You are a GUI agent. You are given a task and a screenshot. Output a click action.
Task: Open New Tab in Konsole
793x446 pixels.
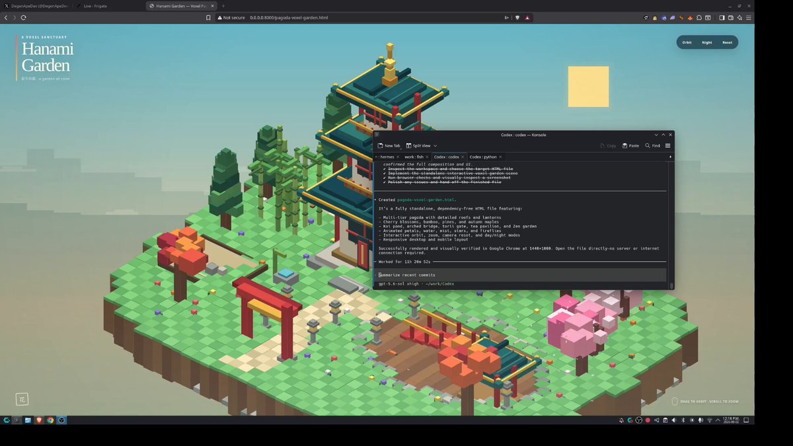point(389,145)
